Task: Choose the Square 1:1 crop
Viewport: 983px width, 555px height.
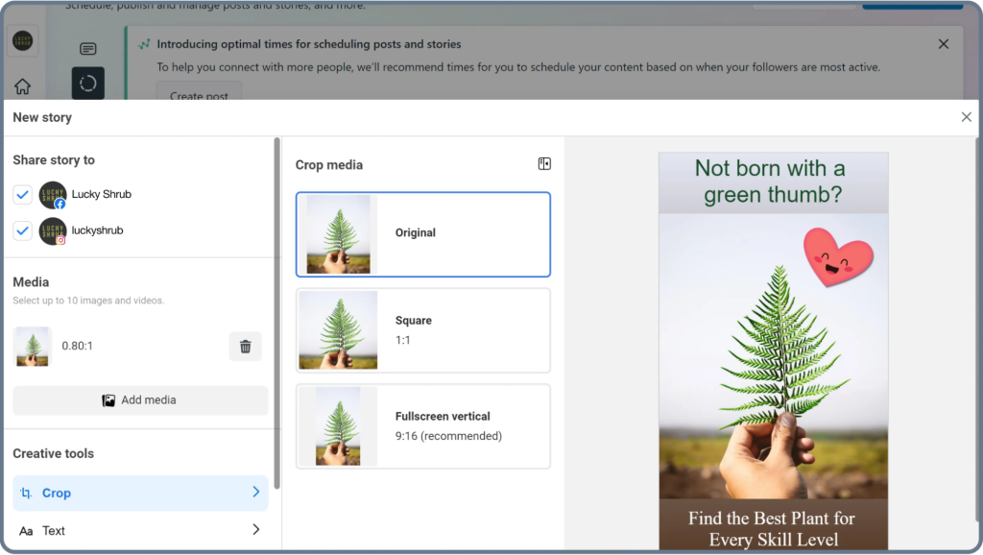Action: pyautogui.click(x=423, y=330)
